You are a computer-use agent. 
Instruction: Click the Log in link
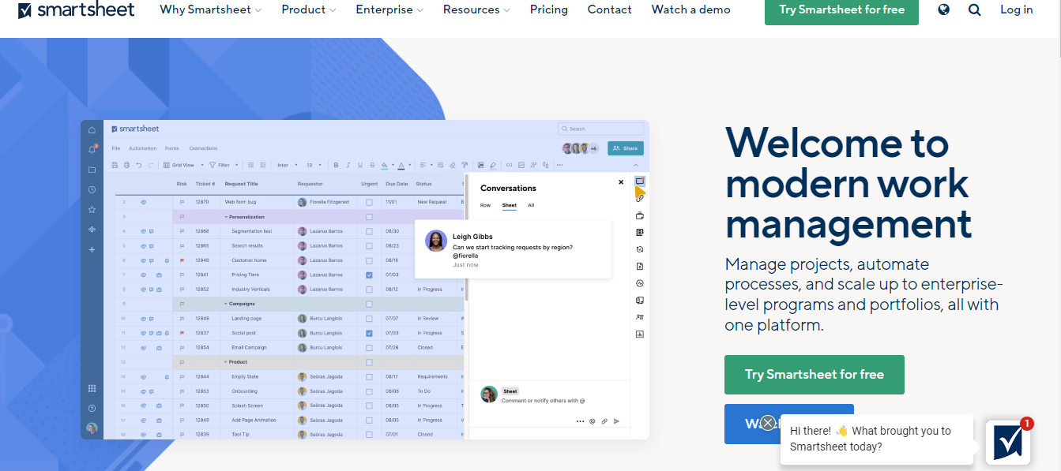1017,9
